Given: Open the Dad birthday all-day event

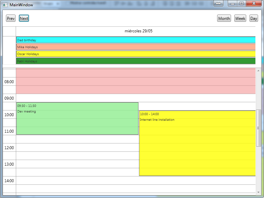Looking at the screenshot, I should click(x=136, y=40).
